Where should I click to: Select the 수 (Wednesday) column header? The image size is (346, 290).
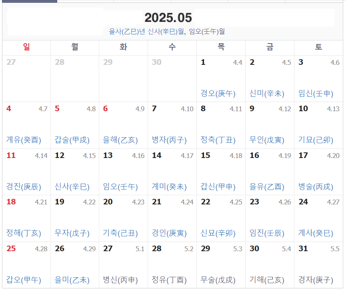[x=172, y=47]
